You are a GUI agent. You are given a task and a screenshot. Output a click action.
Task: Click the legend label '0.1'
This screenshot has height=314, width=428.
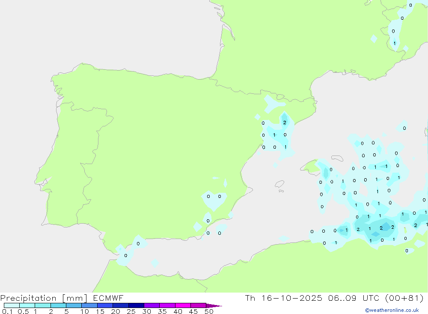[7, 311]
